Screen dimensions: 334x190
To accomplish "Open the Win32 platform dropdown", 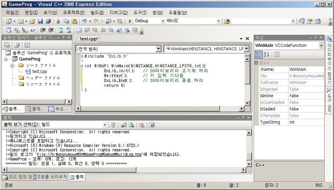I will [x=218, y=21].
